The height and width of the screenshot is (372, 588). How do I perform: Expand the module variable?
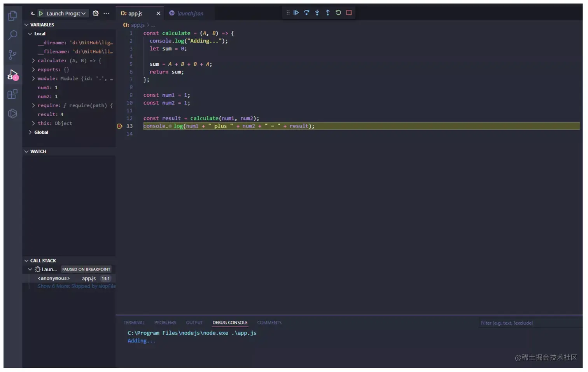33,79
